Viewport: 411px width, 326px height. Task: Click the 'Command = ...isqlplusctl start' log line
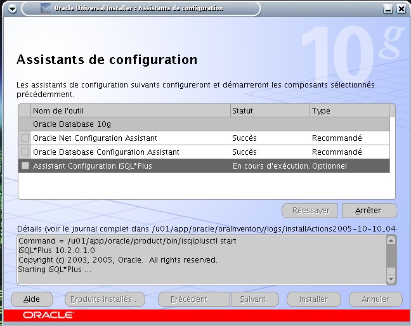click(x=127, y=241)
